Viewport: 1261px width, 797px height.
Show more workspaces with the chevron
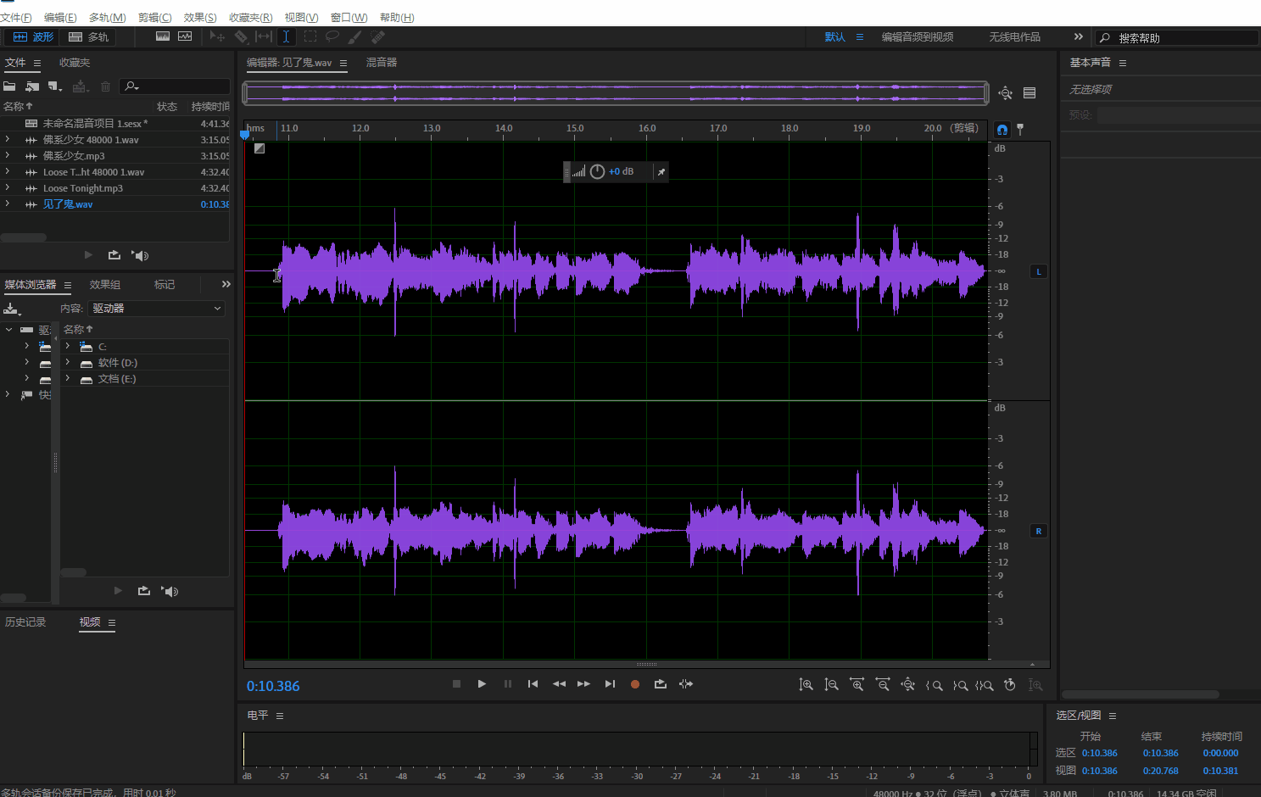pyautogui.click(x=1079, y=36)
